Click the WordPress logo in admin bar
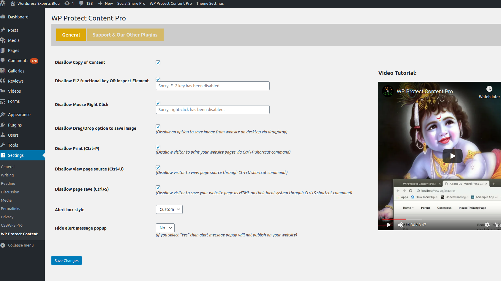This screenshot has height=281, width=501. 3,4
